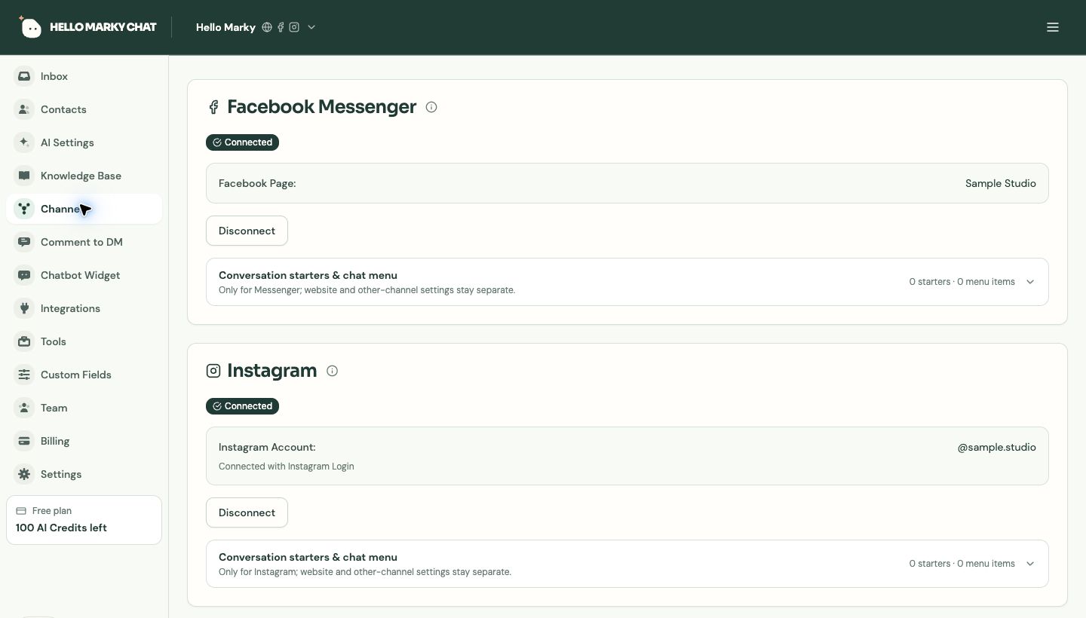Open Custom Fields sliders icon
Viewport: 1086px width, 618px height.
pos(24,375)
